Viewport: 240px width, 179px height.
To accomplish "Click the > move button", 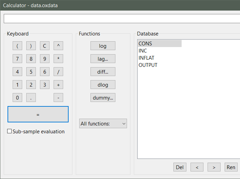I will pos(214,167).
